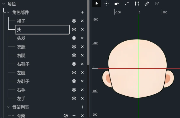Delete the 头 part
Viewport: 180px width, 118px height.
[x=82, y=29]
